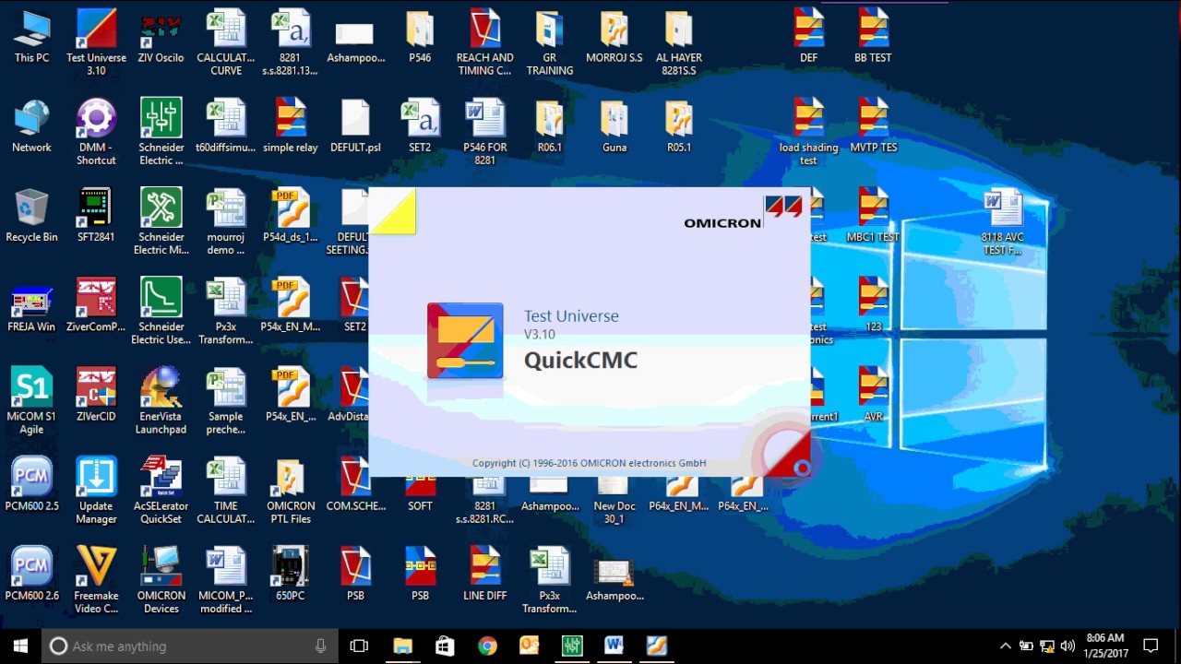Viewport: 1181px width, 664px height.
Task: Select the MICOM_P... modified Word document
Action: pyautogui.click(x=226, y=579)
